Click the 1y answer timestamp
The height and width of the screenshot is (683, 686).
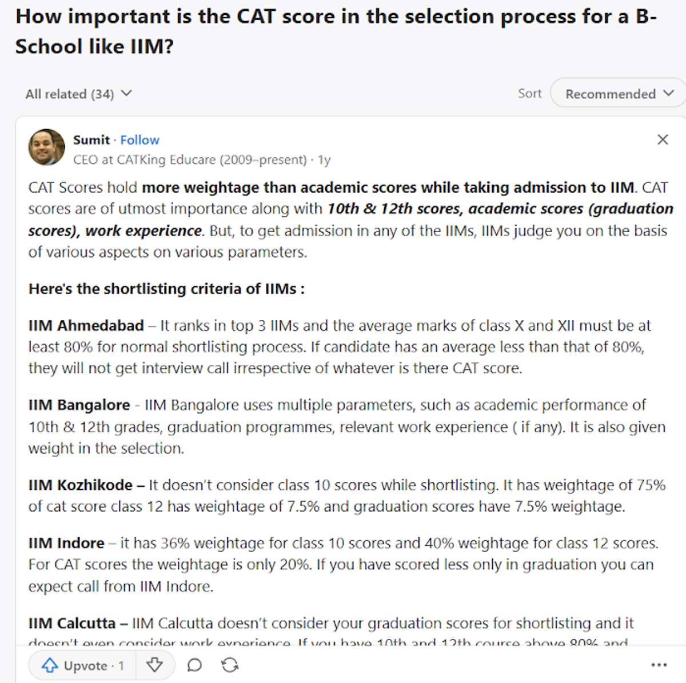coord(324,160)
